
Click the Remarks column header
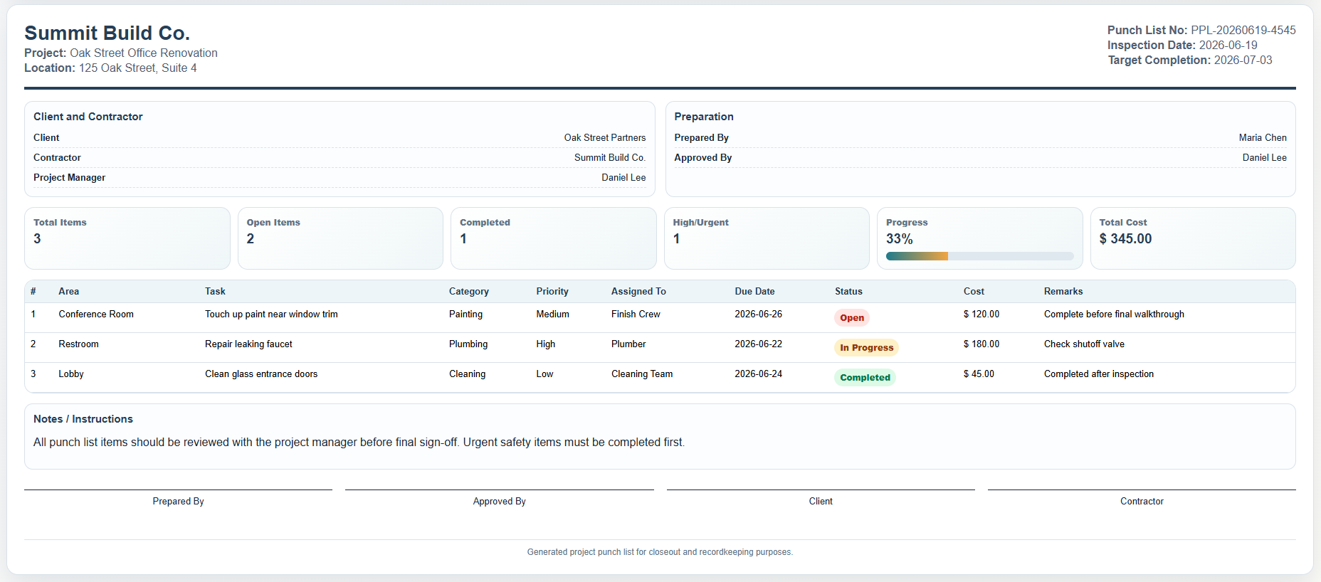click(x=1063, y=292)
